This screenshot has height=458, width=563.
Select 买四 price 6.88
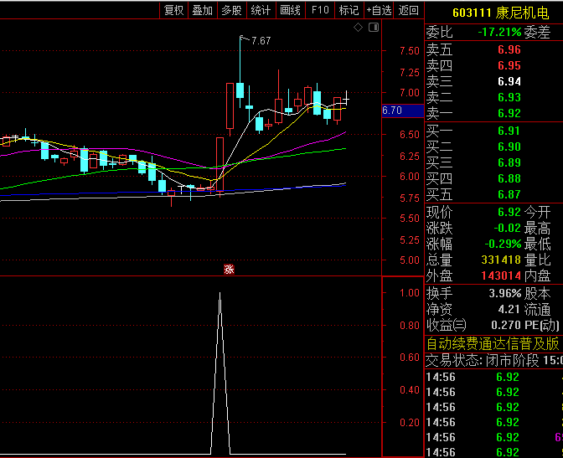(x=509, y=178)
